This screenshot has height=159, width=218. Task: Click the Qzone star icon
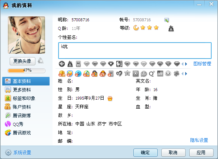tap(127, 73)
